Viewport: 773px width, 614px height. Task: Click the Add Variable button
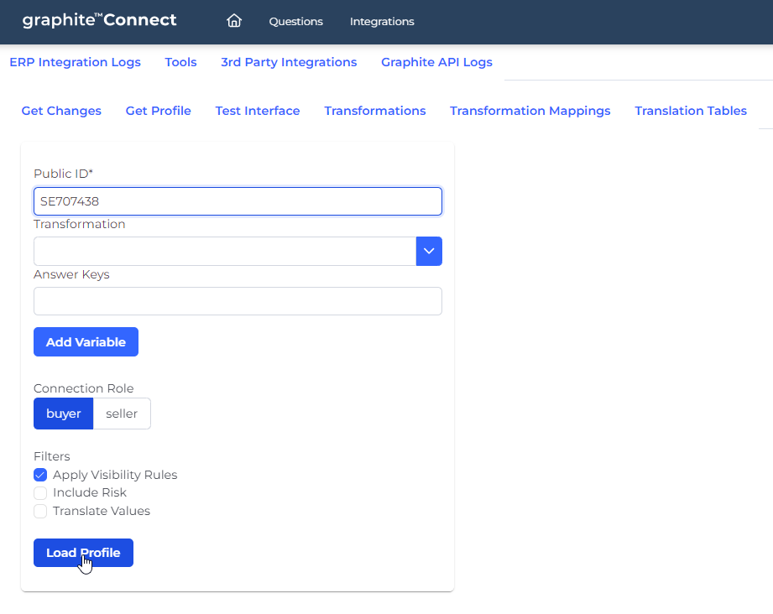click(x=86, y=341)
